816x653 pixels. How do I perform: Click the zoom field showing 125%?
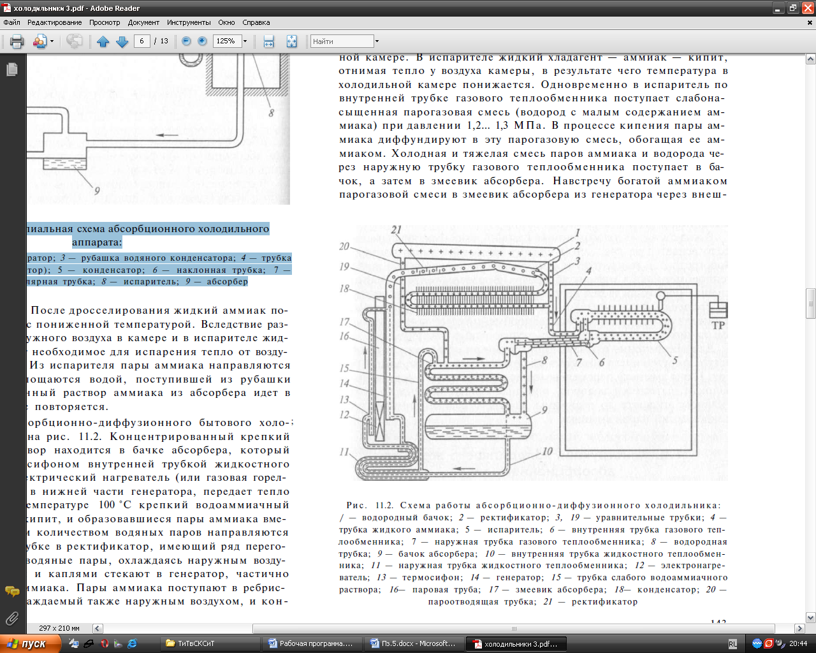227,41
